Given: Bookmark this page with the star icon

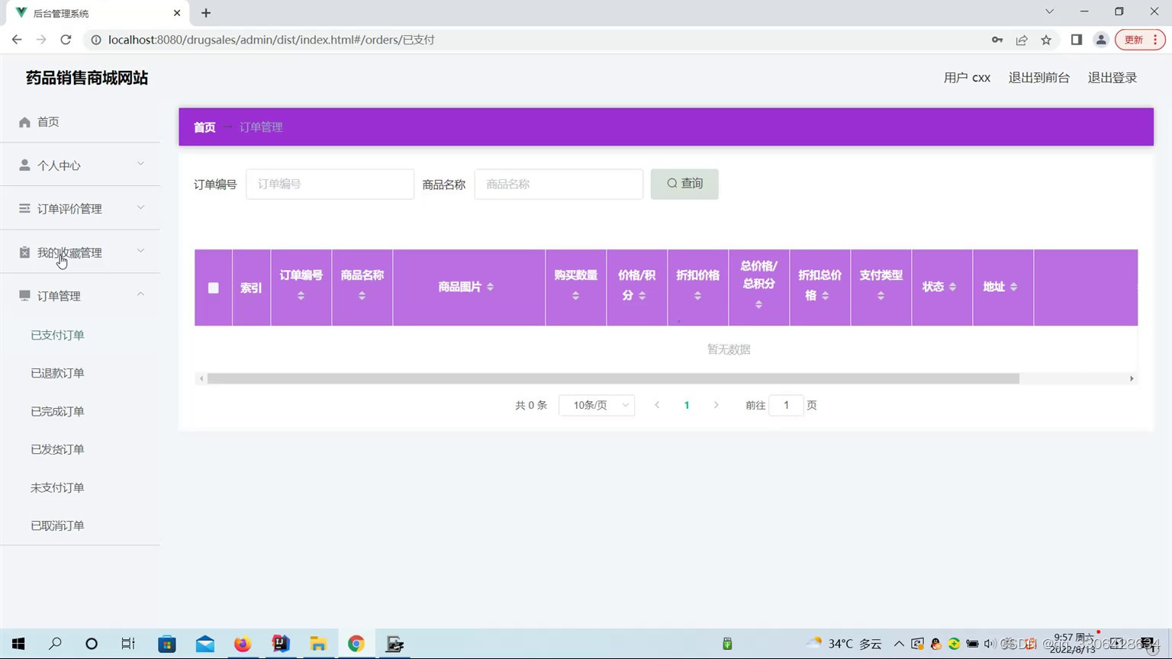Looking at the screenshot, I should 1046,40.
